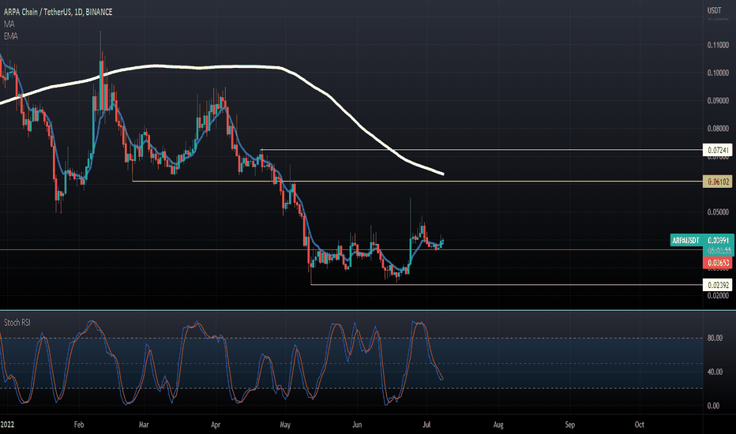Click the 80.00 Stoch RSI axis value
Image resolution: width=736 pixels, height=434 pixels.
715,338
